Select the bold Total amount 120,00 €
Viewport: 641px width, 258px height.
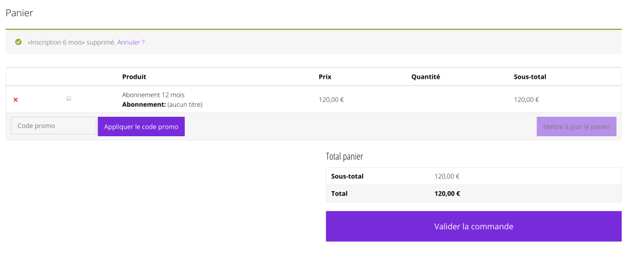447,194
